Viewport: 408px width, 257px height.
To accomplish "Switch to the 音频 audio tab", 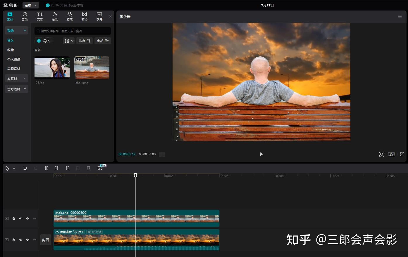I will pos(25,16).
